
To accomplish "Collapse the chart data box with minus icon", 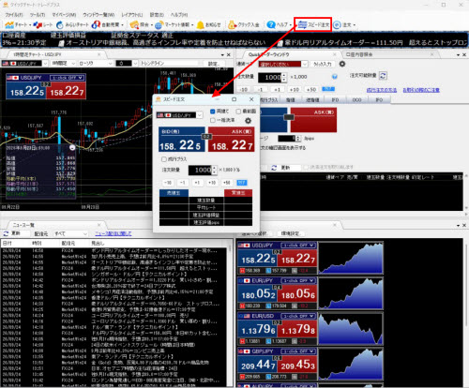I will click(72, 147).
